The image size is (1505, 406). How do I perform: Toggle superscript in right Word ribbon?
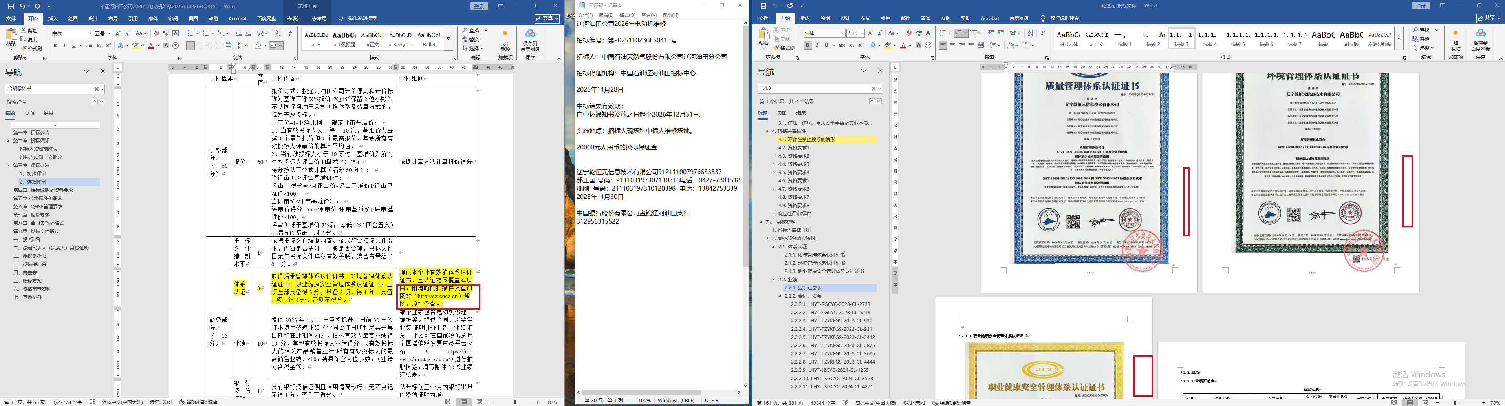tap(861, 45)
